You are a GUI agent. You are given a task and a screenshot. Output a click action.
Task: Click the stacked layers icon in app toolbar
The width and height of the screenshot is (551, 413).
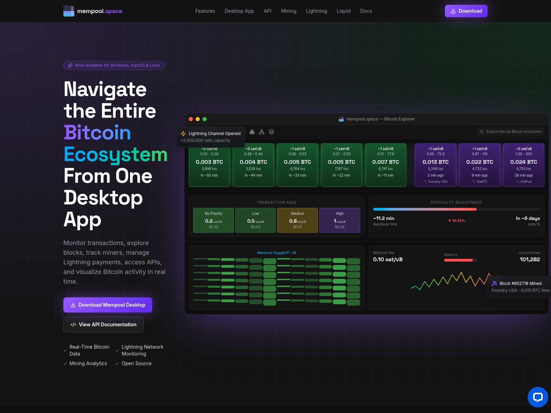click(x=271, y=132)
